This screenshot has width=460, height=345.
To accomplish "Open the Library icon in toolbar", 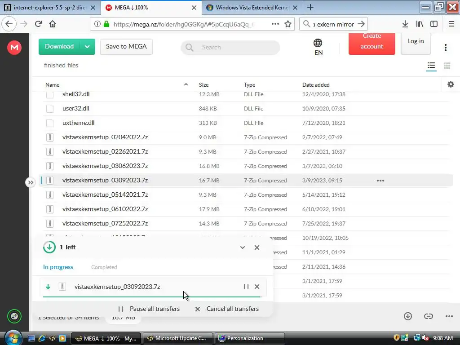I will coord(420,24).
